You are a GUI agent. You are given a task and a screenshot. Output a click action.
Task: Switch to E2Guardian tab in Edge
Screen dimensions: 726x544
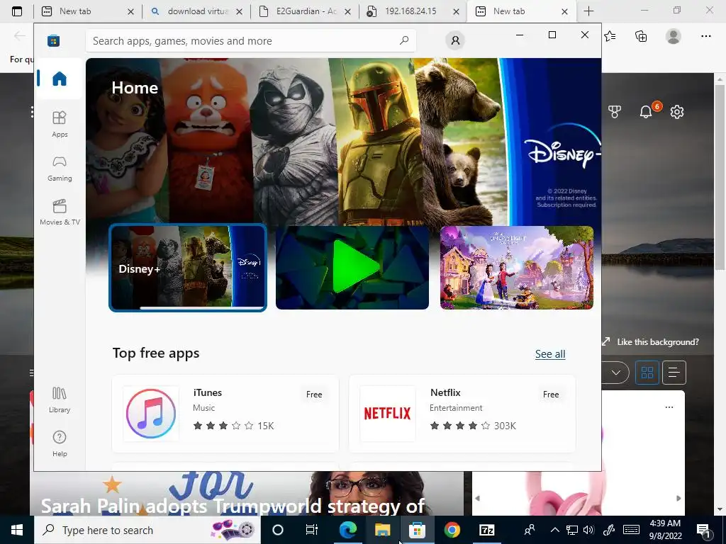coord(306,11)
